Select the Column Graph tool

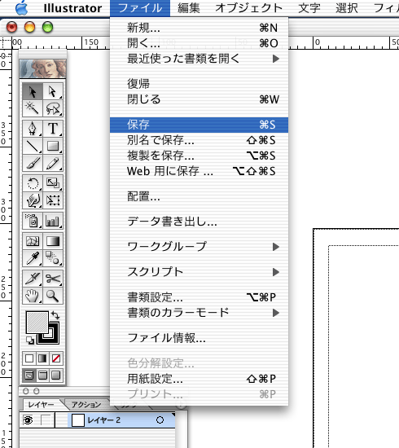pos(53,221)
